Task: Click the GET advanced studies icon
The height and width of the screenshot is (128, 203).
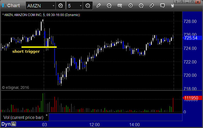Action: (x=120, y=6)
